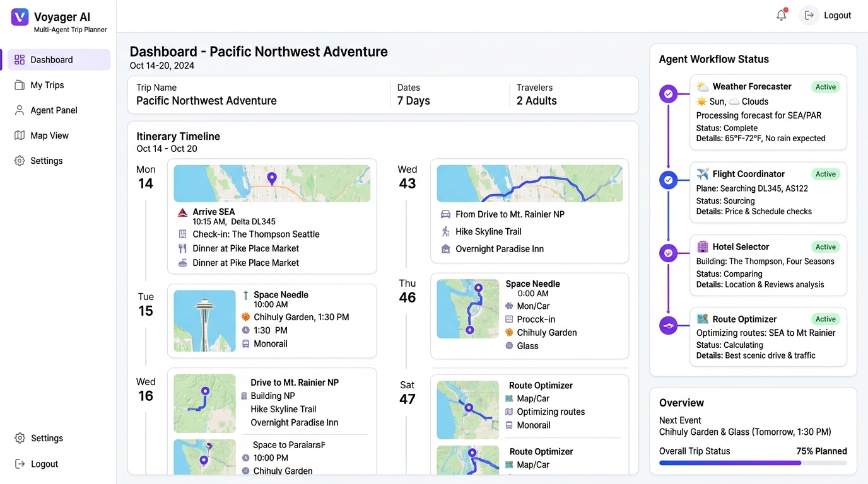
Task: Click 'Optimizing routes' in the Sat 47 card
Action: [551, 412]
